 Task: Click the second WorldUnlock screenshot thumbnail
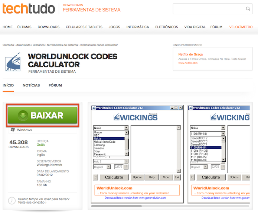click(x=219, y=154)
